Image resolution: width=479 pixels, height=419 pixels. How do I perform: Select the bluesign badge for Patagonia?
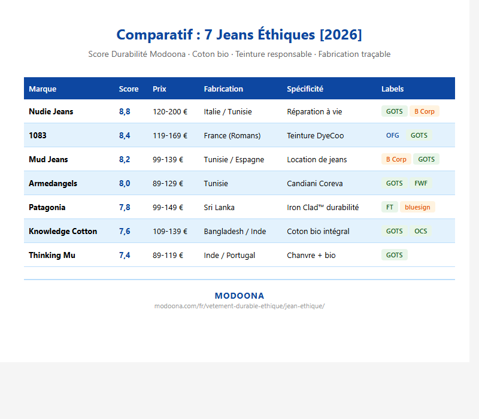[417, 207]
